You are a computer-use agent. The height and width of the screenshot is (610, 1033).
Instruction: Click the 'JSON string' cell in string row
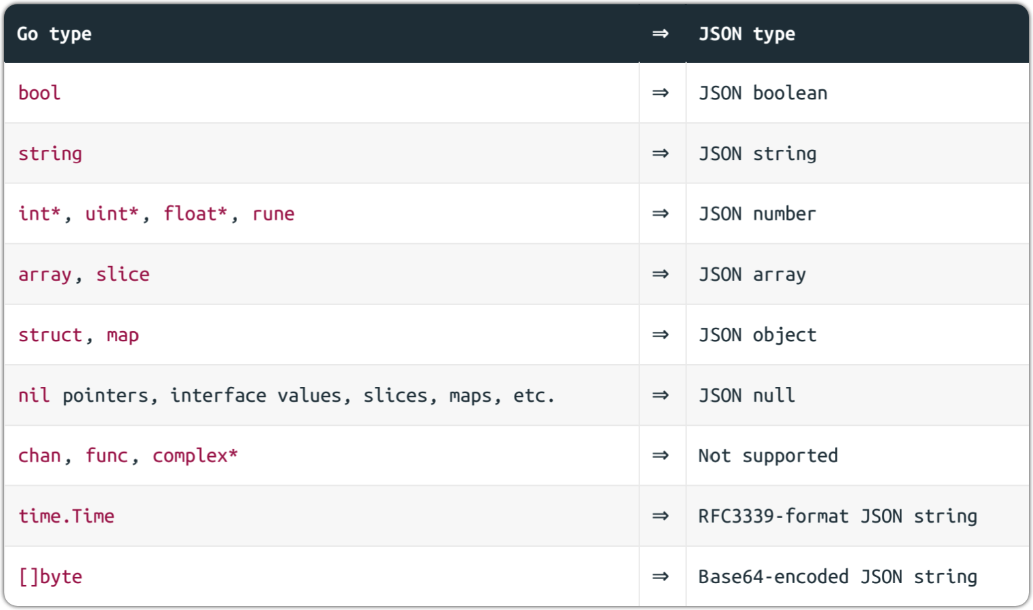pos(857,153)
